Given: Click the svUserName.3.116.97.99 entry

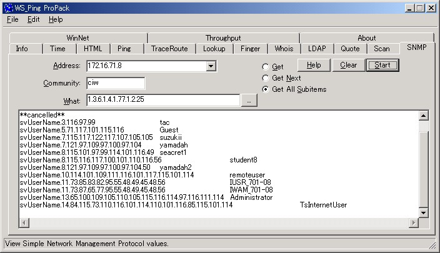Looking at the screenshot, I should tap(57, 122).
